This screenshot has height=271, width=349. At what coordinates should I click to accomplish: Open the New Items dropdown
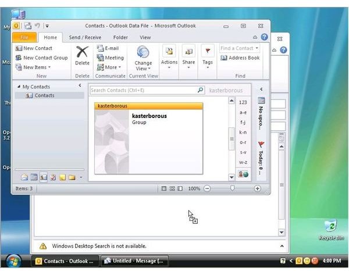pyautogui.click(x=33, y=67)
